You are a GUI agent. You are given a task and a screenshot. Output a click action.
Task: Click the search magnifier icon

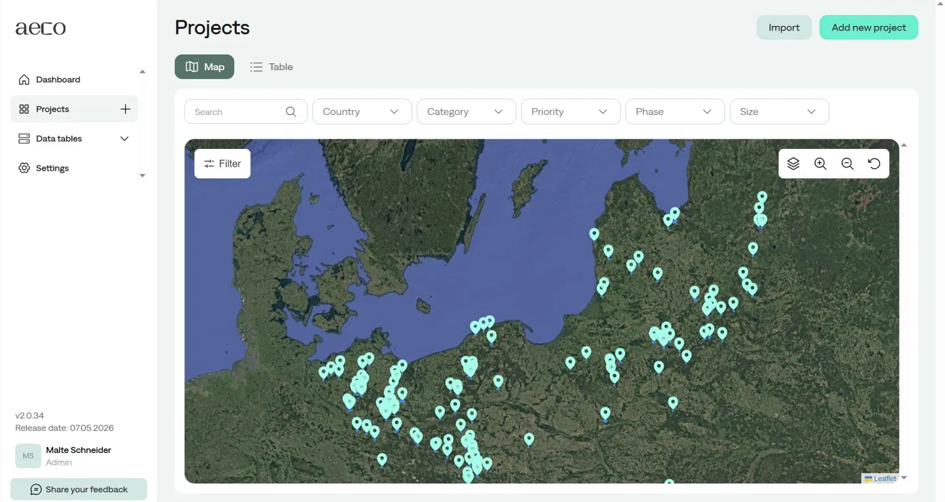point(291,112)
